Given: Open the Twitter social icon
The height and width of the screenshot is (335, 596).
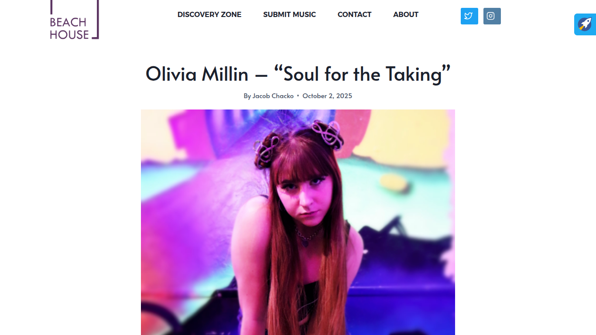Looking at the screenshot, I should (469, 16).
